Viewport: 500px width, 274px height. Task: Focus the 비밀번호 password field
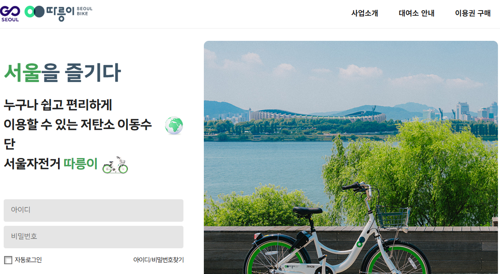94,237
